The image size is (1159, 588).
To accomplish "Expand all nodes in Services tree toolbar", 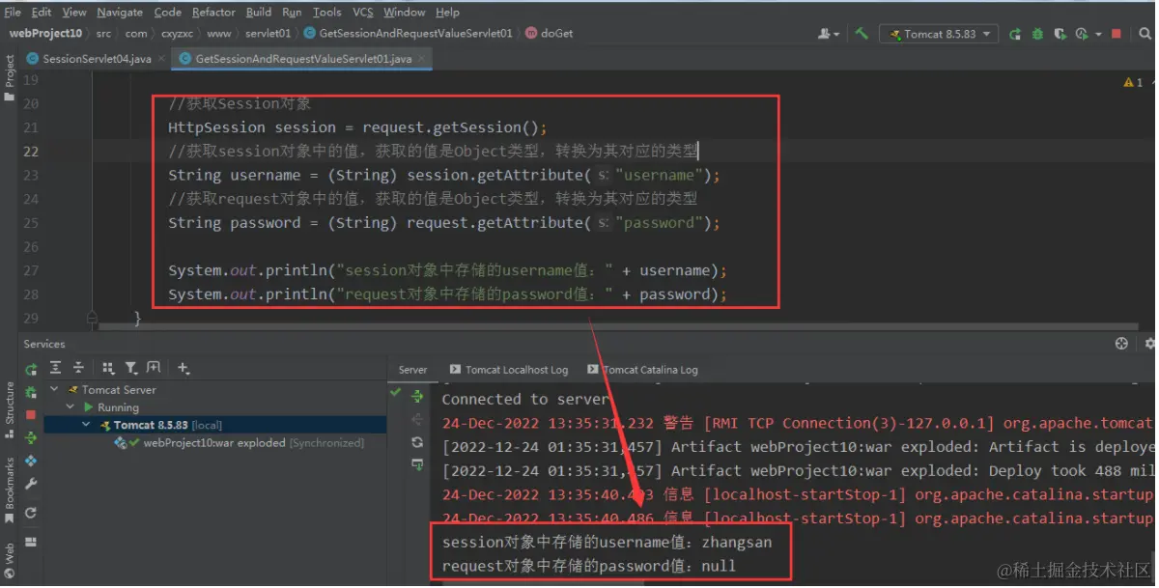I will click(x=55, y=368).
